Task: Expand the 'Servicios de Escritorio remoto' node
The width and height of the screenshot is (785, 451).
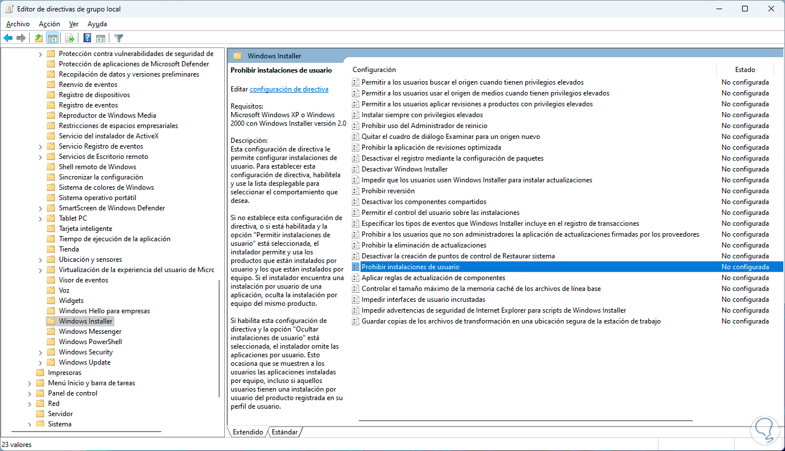Action: point(40,157)
